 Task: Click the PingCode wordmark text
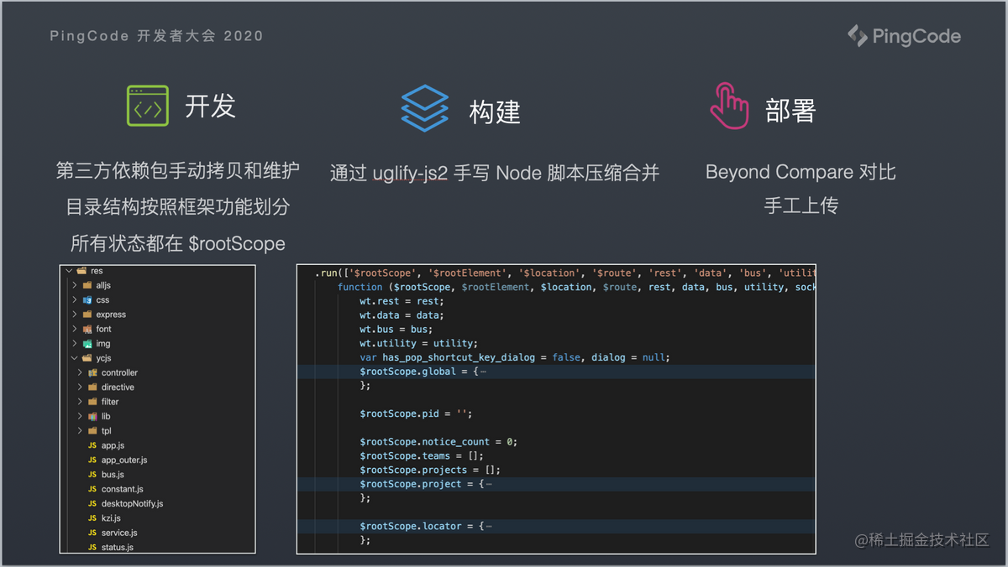click(916, 36)
